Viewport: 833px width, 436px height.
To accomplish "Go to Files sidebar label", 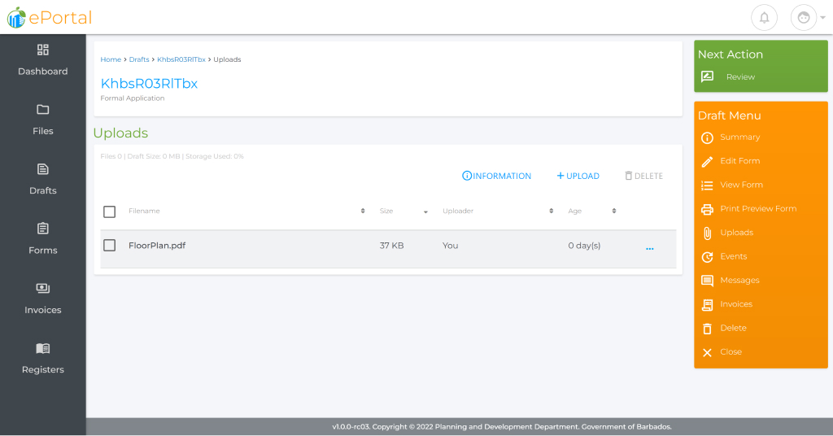I will click(43, 131).
